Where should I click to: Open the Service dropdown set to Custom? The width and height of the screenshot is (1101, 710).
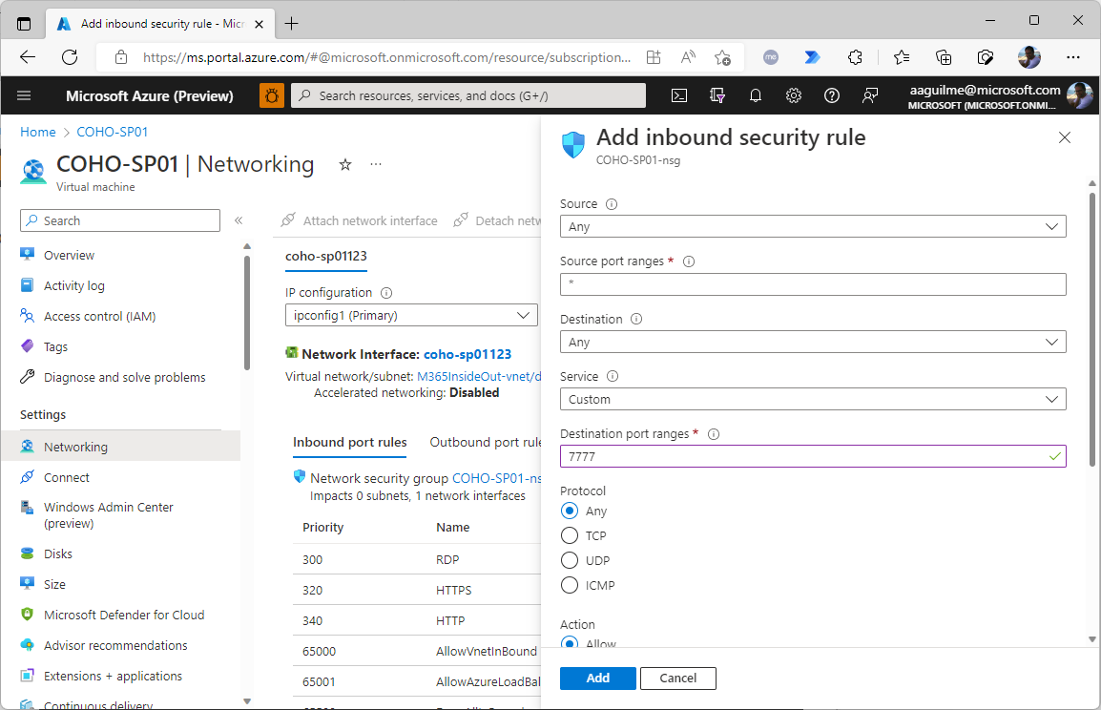pos(812,399)
